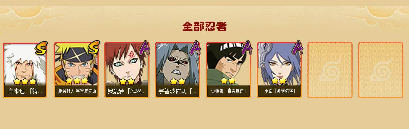Select the Jiraiya 自来也 ninja card

point(25,70)
